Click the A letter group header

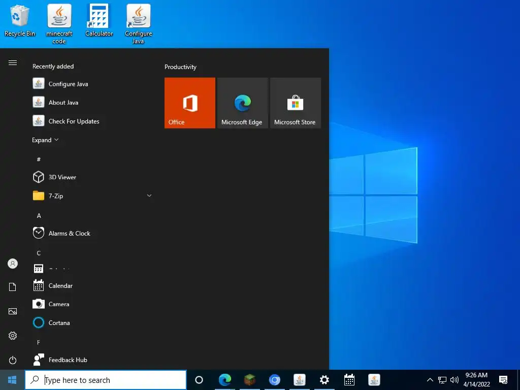click(39, 216)
